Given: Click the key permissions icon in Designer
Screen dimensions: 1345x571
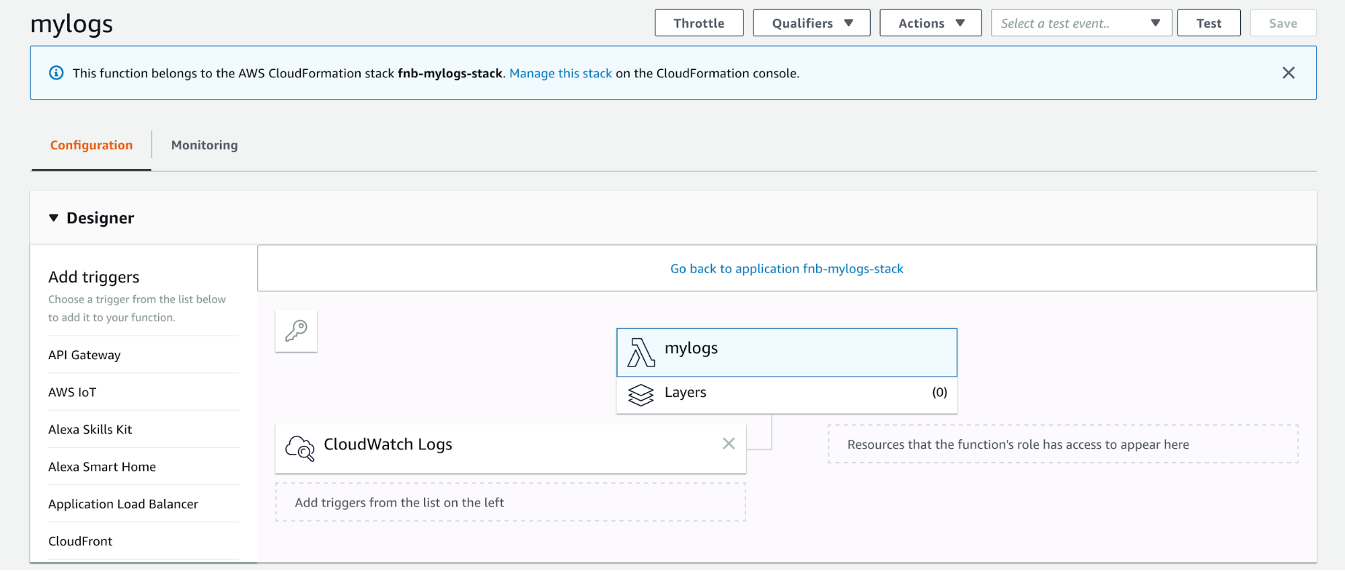Looking at the screenshot, I should click(x=296, y=331).
